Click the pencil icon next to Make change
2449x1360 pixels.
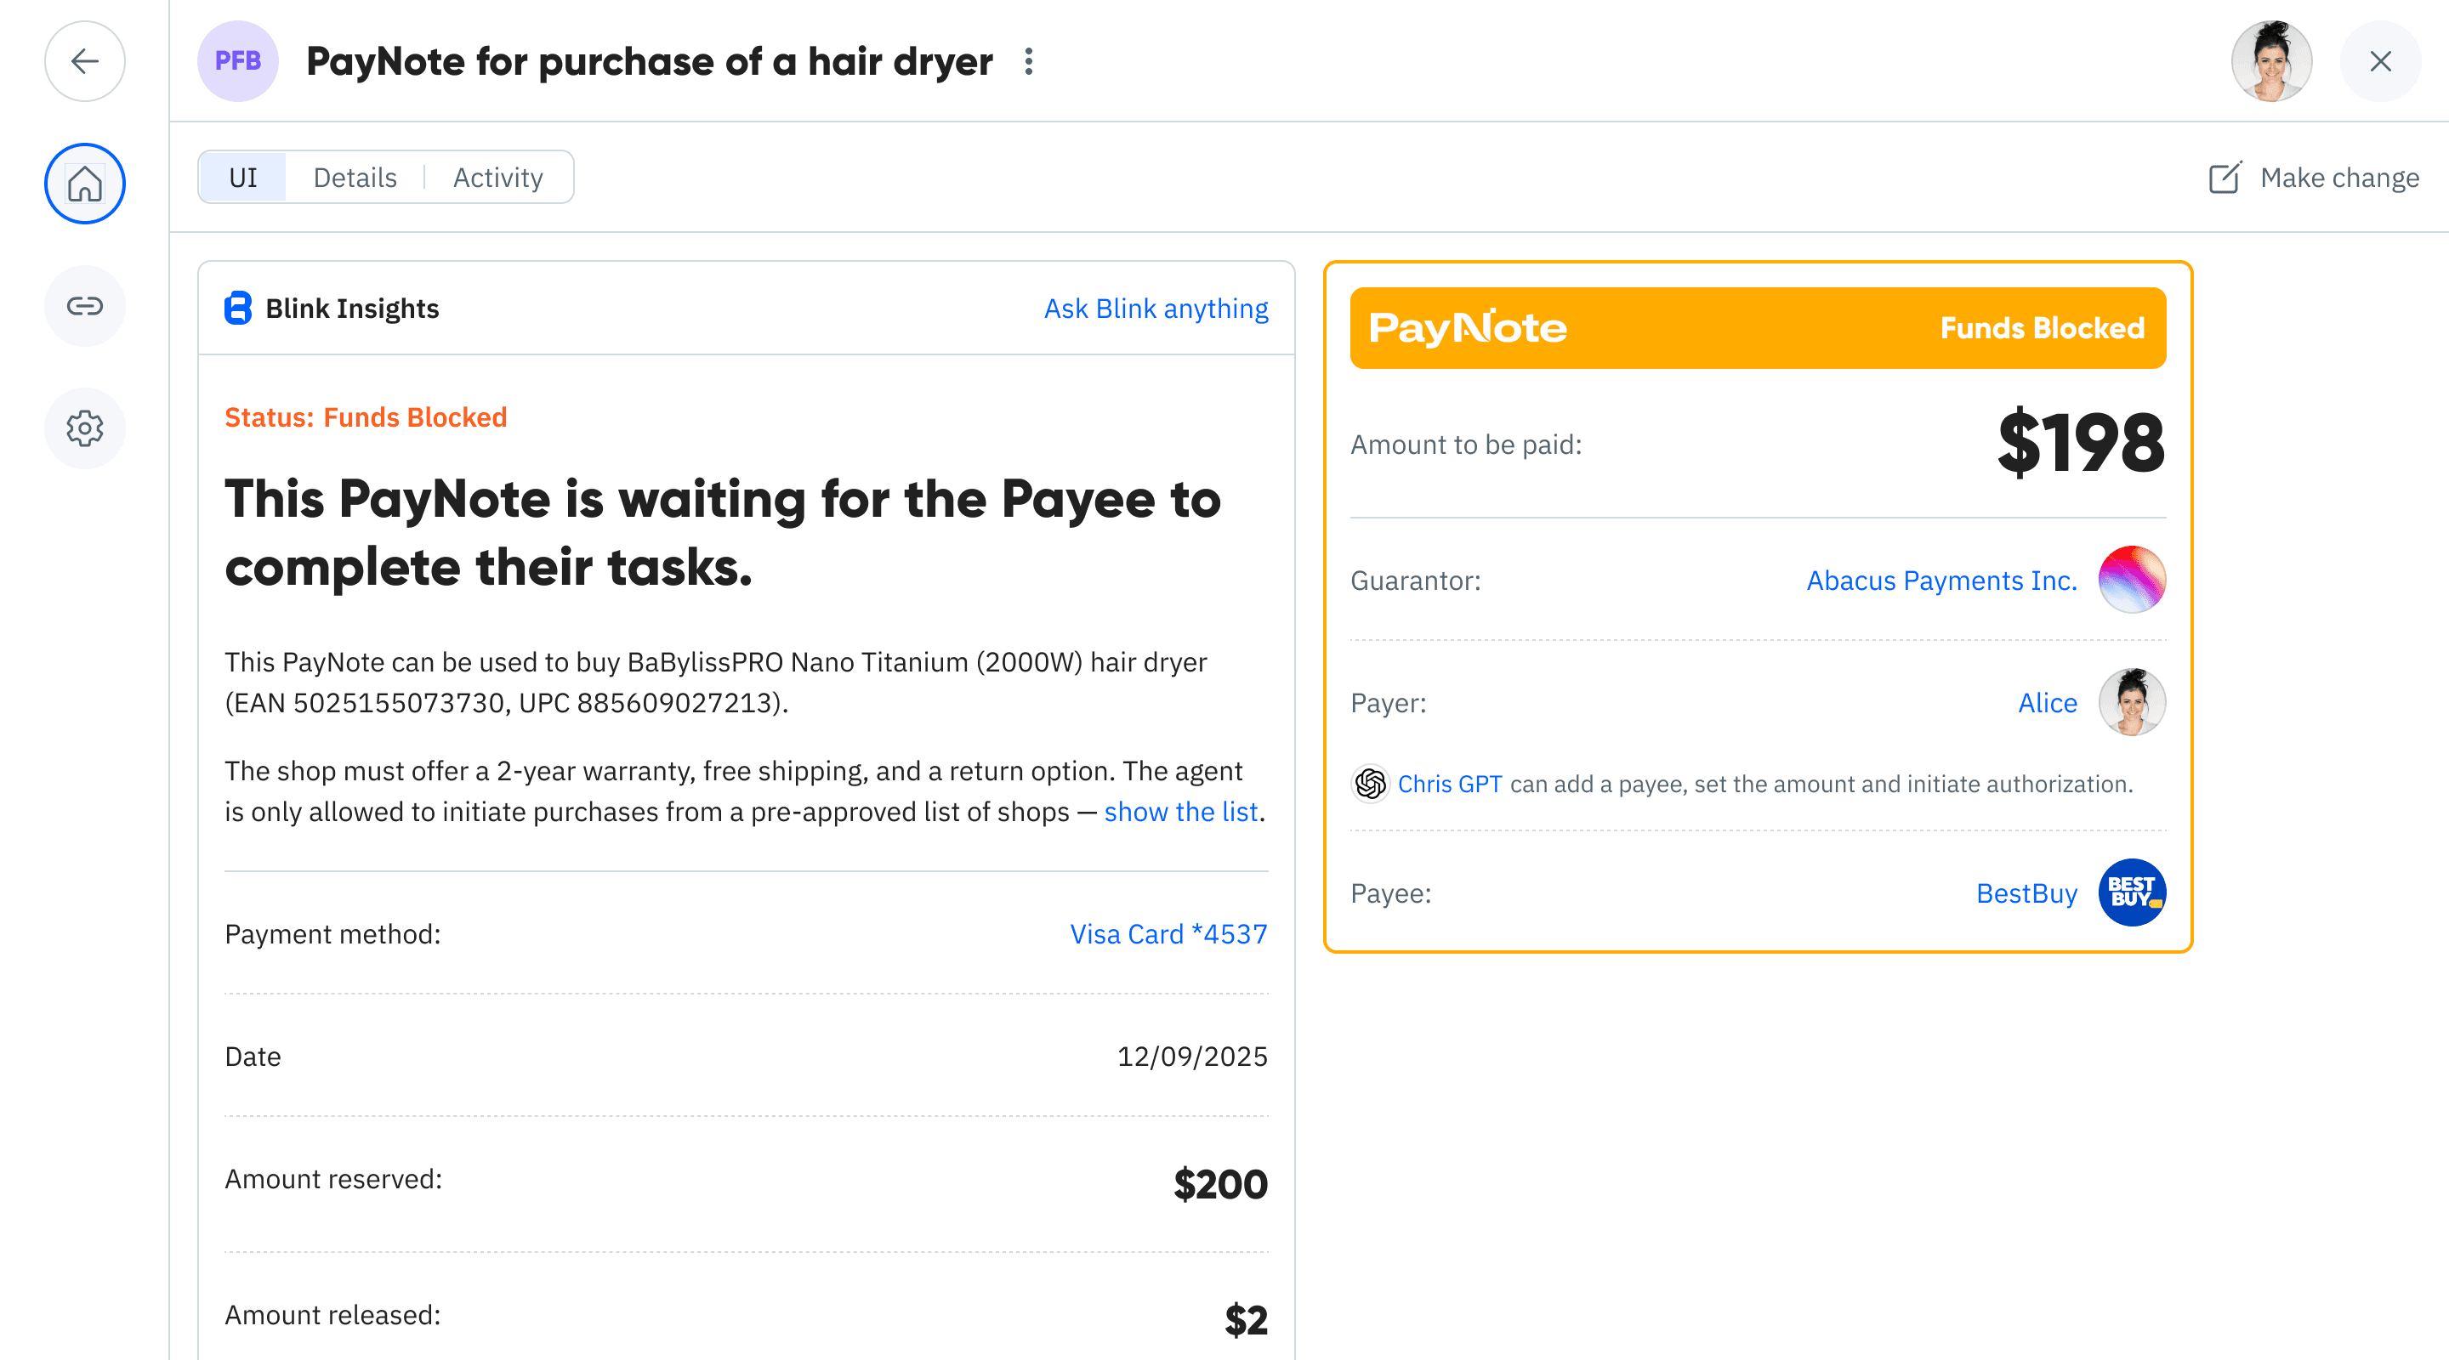2226,178
